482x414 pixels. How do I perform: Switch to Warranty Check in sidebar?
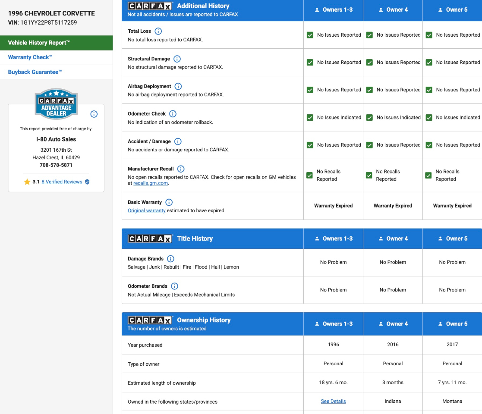[x=30, y=57]
